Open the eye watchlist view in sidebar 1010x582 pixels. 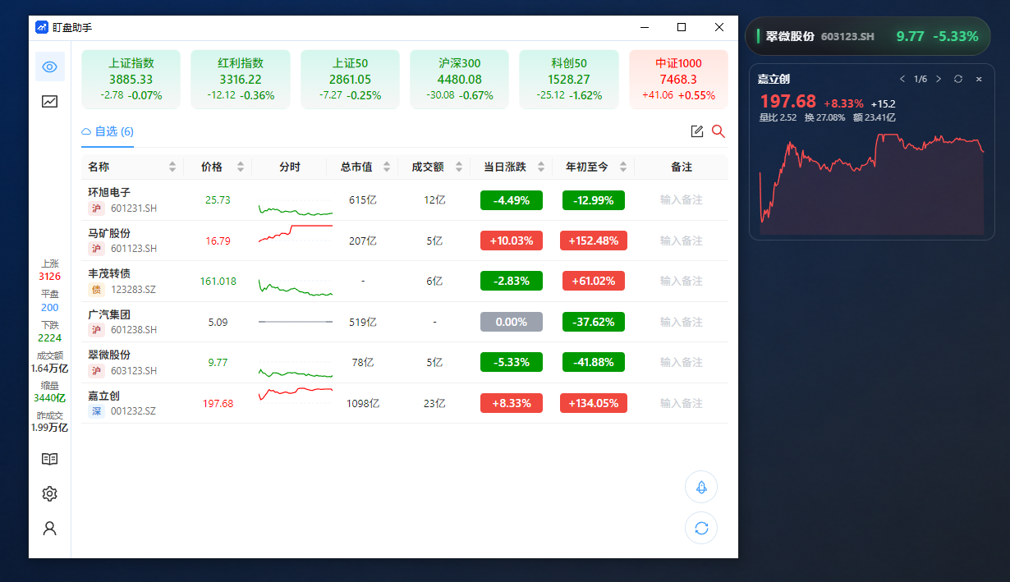pyautogui.click(x=50, y=66)
